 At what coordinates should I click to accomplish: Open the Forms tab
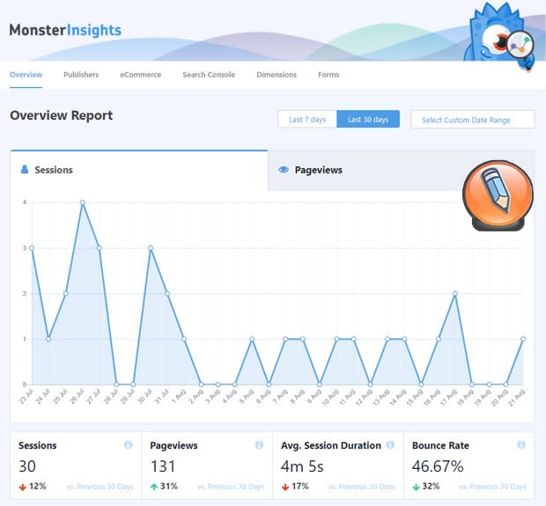[x=328, y=75]
